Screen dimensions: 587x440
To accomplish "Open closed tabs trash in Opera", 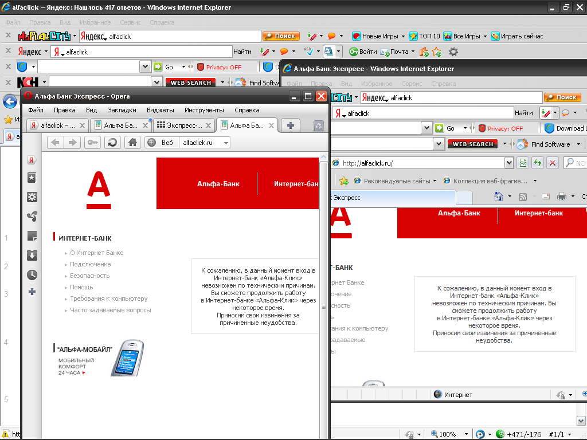I will pyautogui.click(x=319, y=125).
